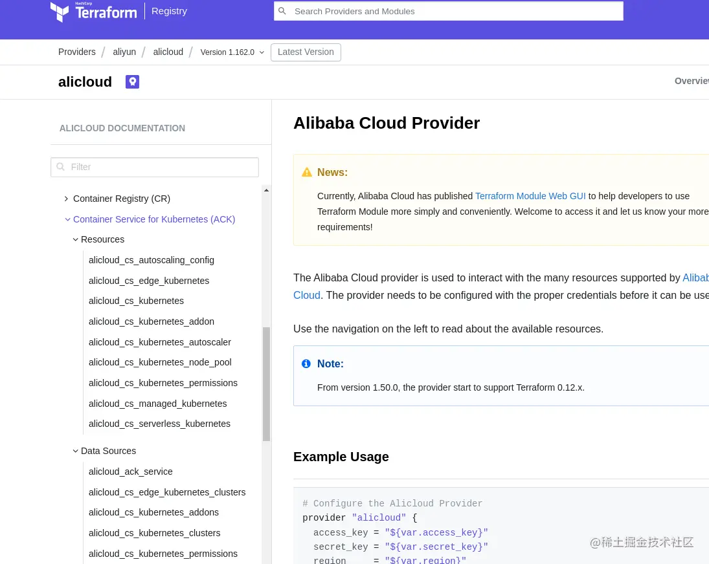The height and width of the screenshot is (564, 709).
Task: Open alicloud_cs_managed_kubernetes resource page
Action: pyautogui.click(x=158, y=404)
